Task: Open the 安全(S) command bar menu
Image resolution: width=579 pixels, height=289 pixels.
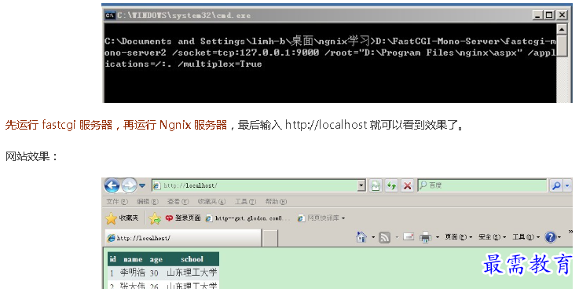Action: coord(493,237)
